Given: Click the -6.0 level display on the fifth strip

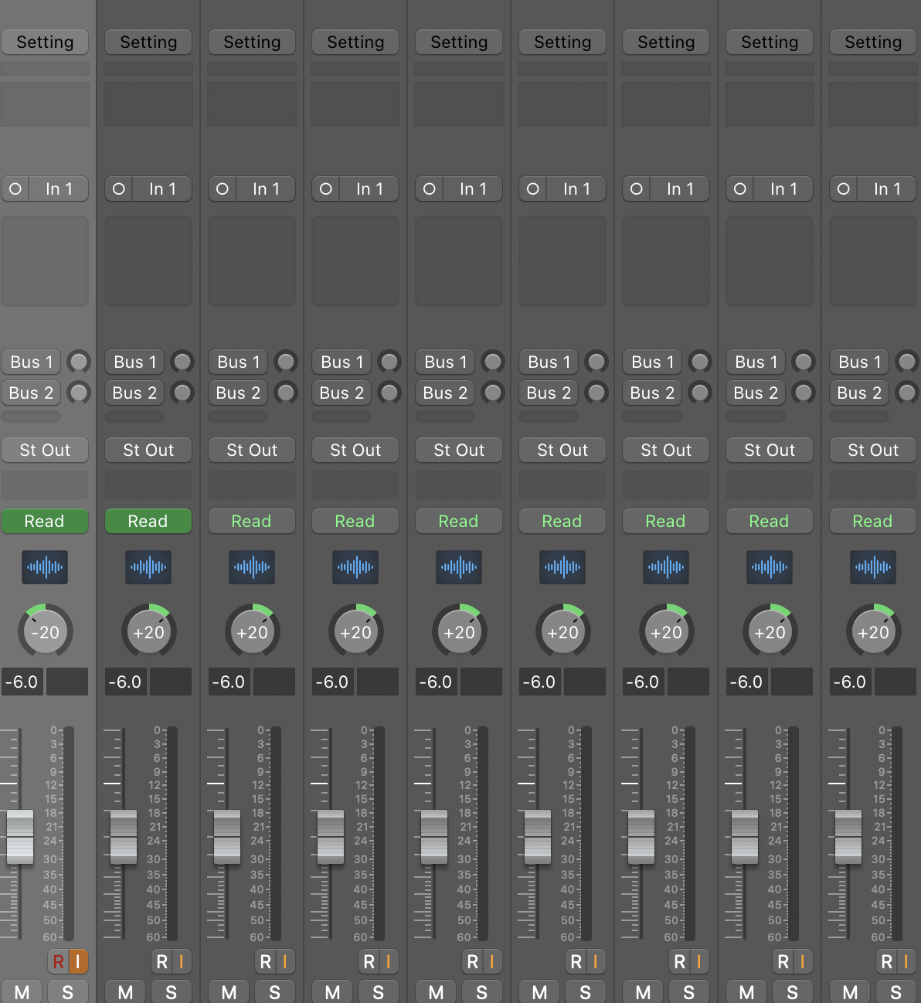Looking at the screenshot, I should point(436,682).
